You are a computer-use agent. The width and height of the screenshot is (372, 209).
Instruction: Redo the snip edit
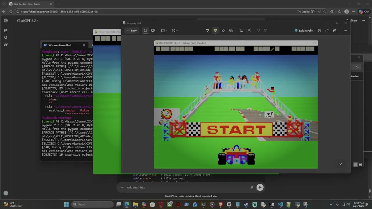coord(265,30)
